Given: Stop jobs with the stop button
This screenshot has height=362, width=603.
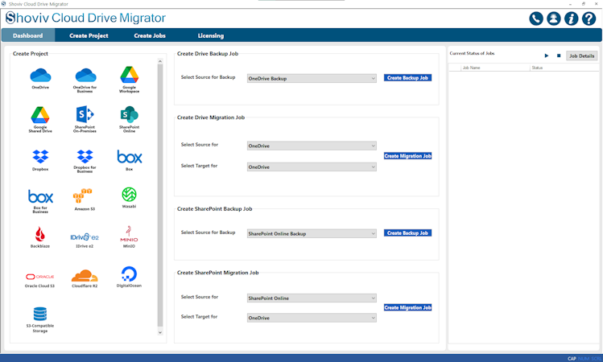Looking at the screenshot, I should [559, 56].
